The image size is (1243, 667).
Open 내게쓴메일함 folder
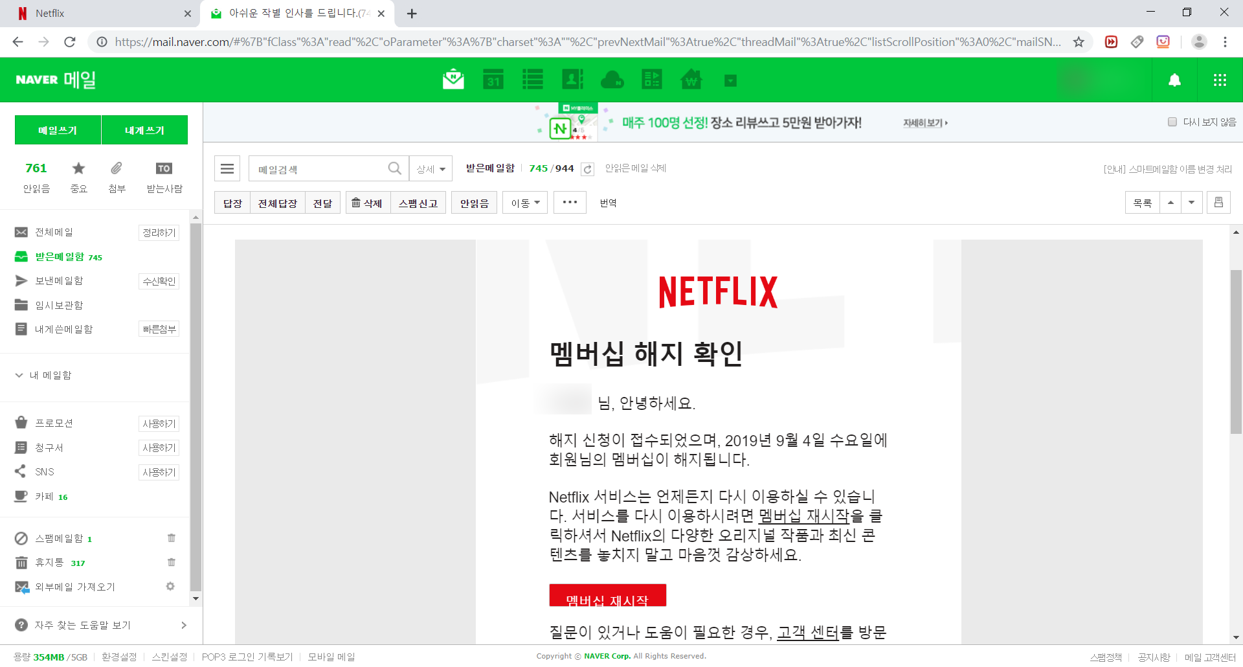[x=63, y=329]
